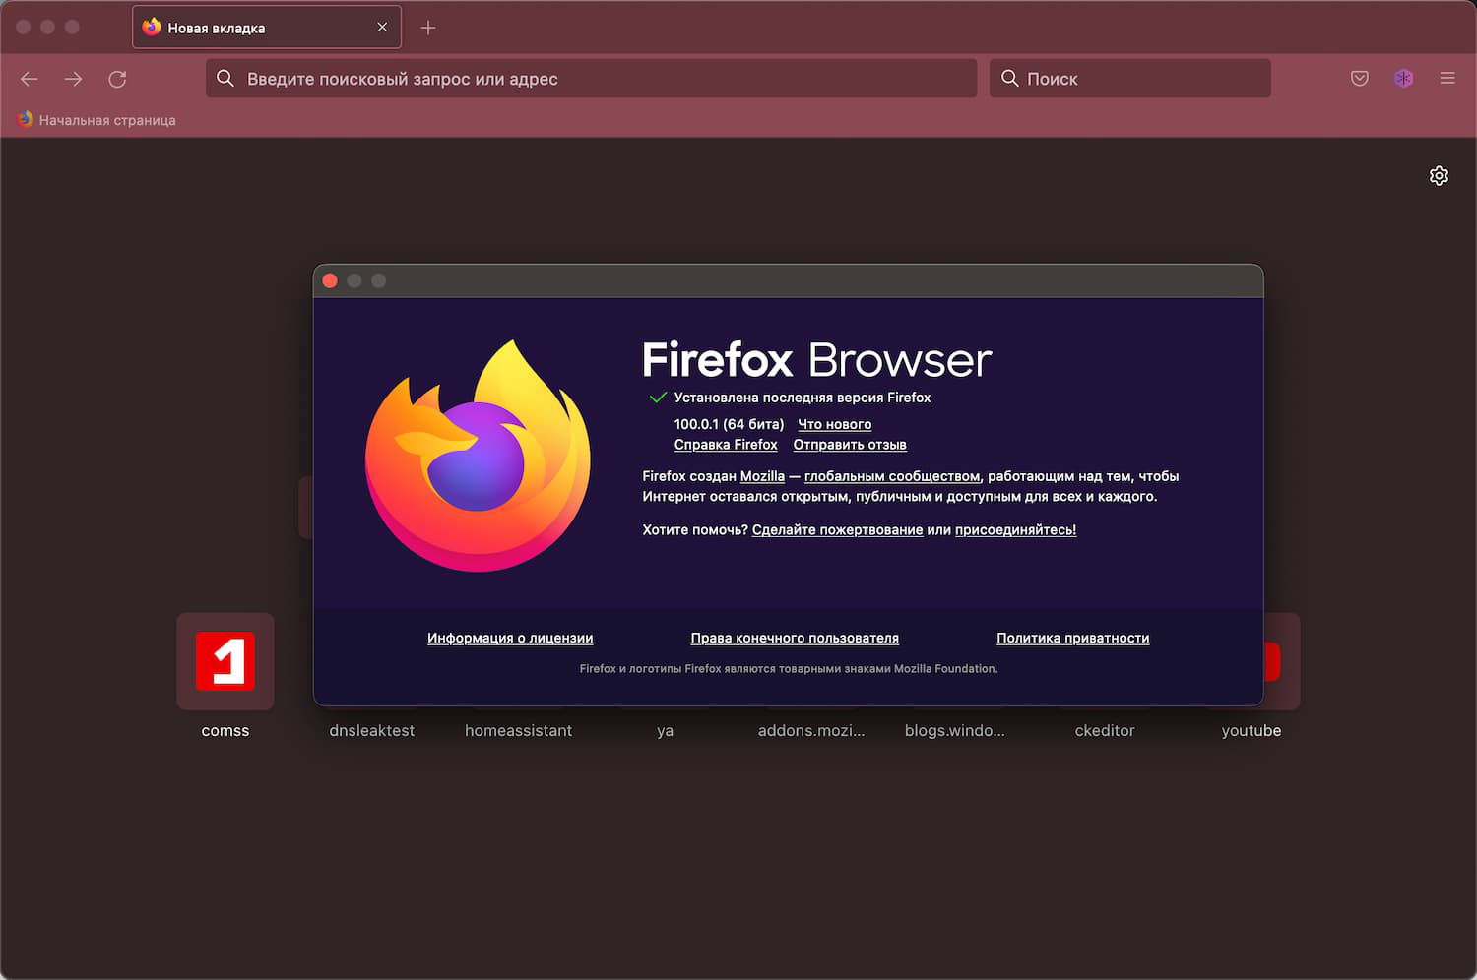
Task: Open the Firefox hamburger menu
Action: [x=1447, y=79]
